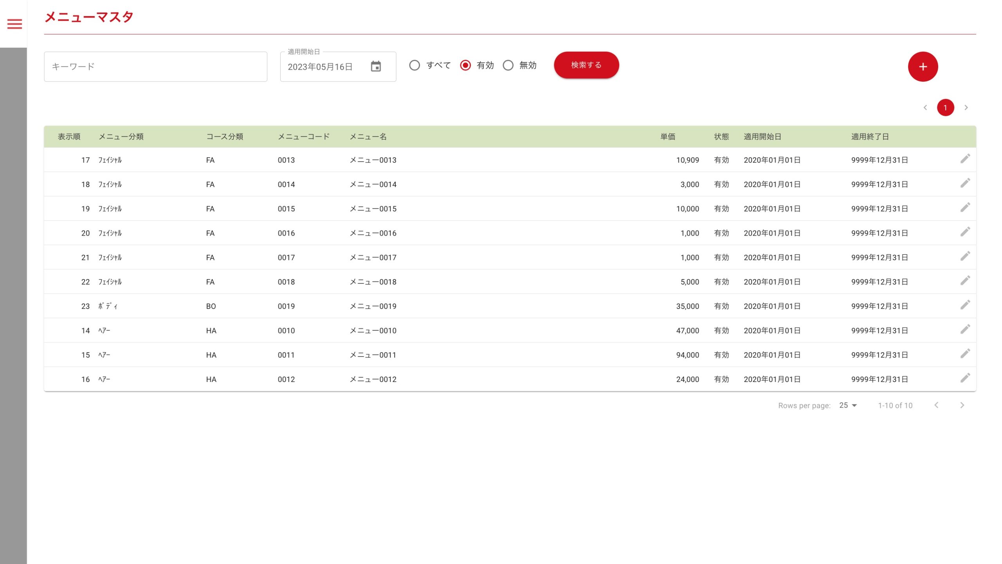Click the 検索する search button
This screenshot has width=1002, height=564.
tap(586, 65)
